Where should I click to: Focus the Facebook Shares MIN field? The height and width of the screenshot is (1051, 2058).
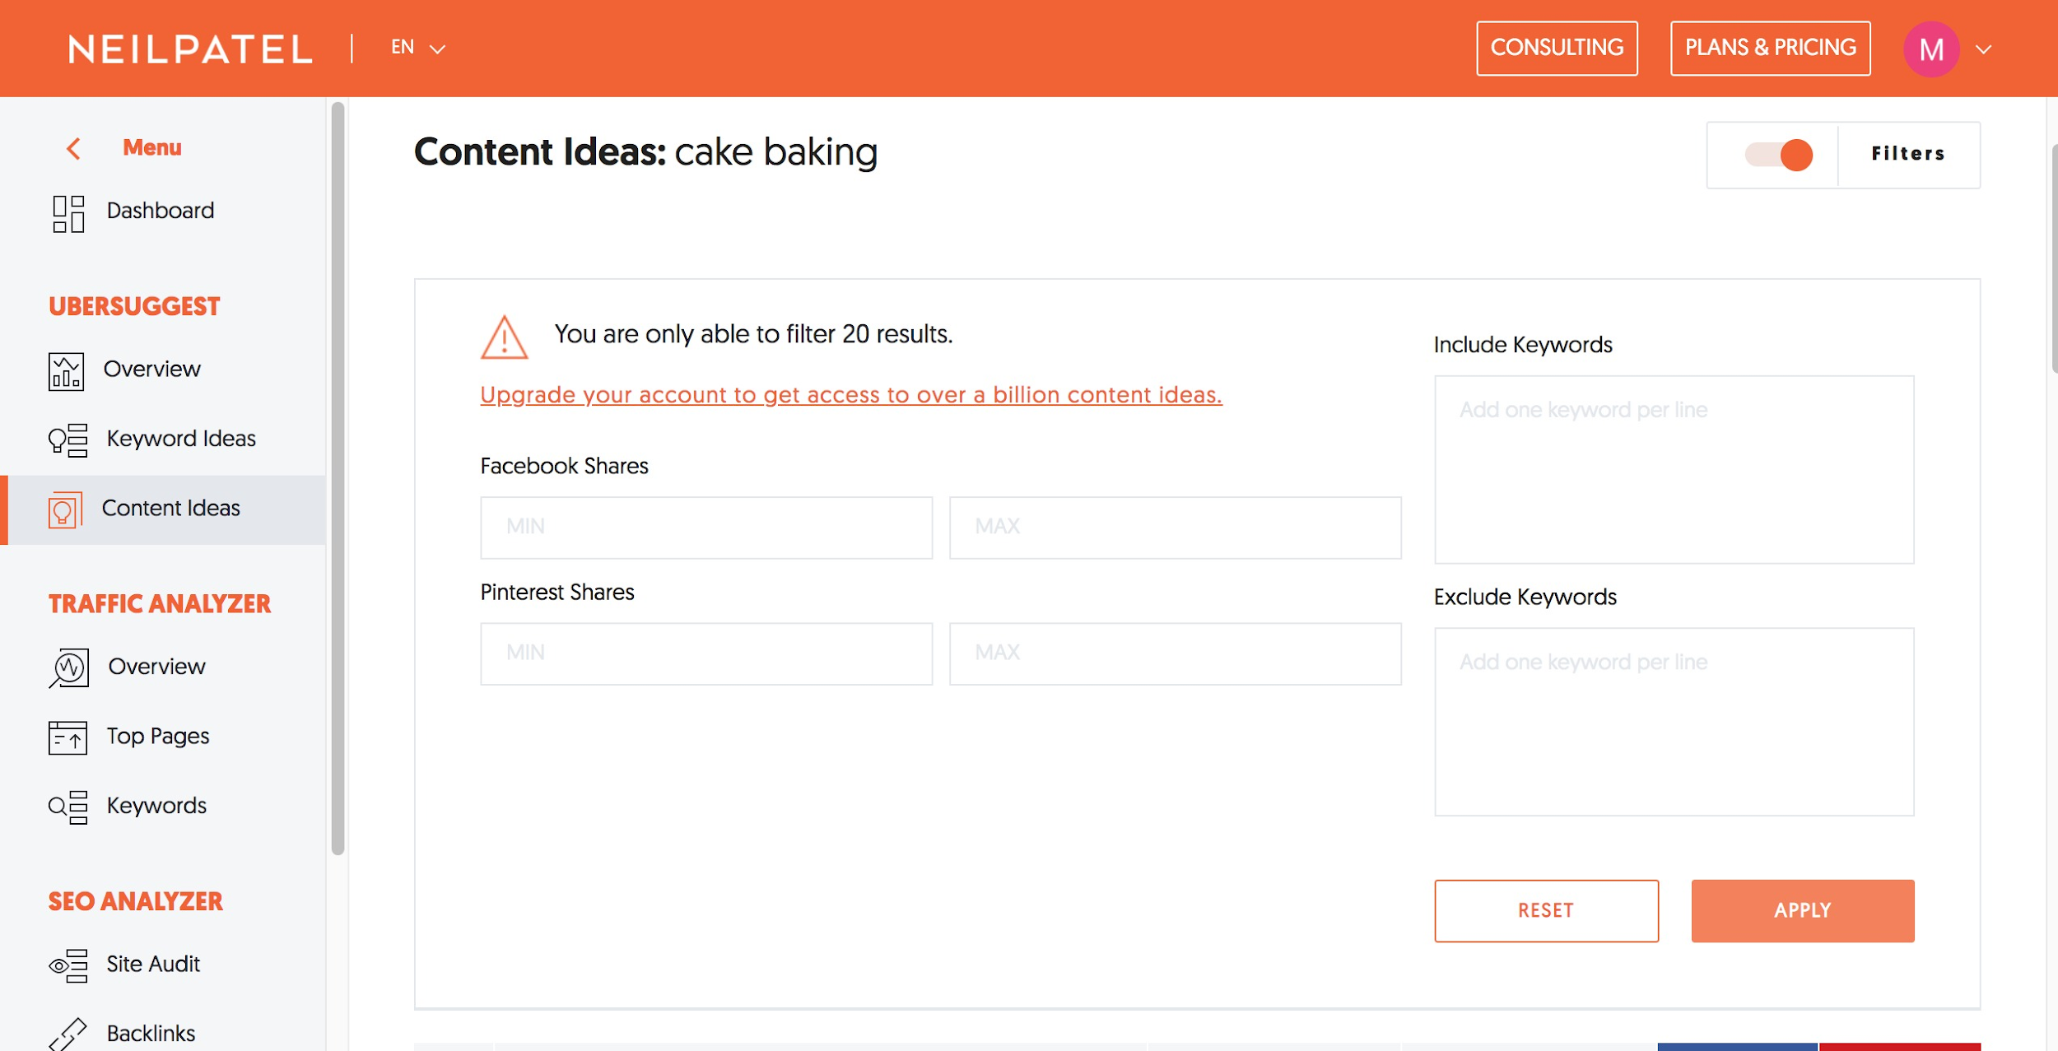pos(705,527)
